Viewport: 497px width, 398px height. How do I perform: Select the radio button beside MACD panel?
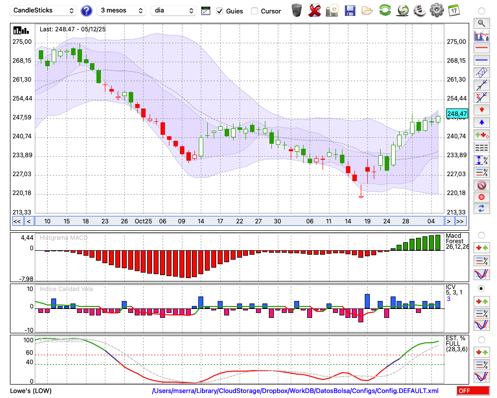(482, 235)
